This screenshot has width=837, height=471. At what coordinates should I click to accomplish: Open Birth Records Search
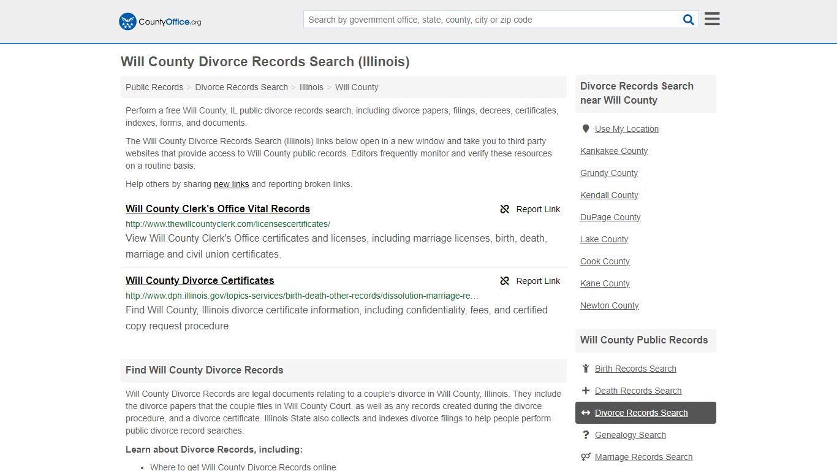click(635, 369)
